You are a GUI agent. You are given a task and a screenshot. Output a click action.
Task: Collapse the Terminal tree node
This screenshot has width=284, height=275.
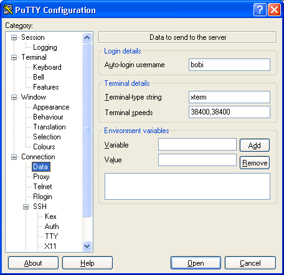(14, 57)
